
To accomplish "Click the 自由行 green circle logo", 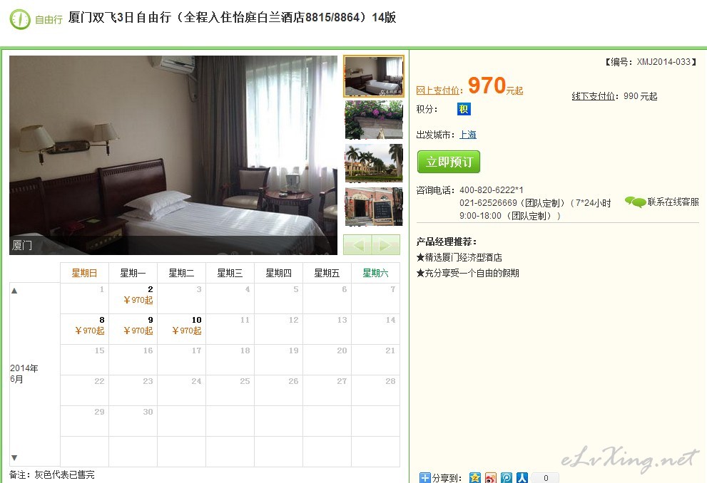I will (20, 19).
